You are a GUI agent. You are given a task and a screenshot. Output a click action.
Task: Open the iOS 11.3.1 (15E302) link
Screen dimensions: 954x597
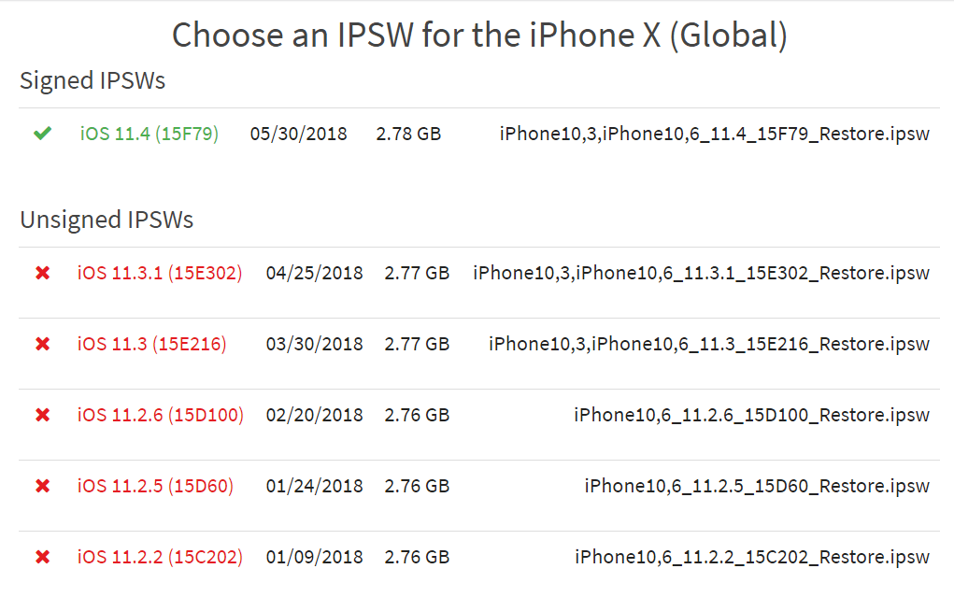160,273
